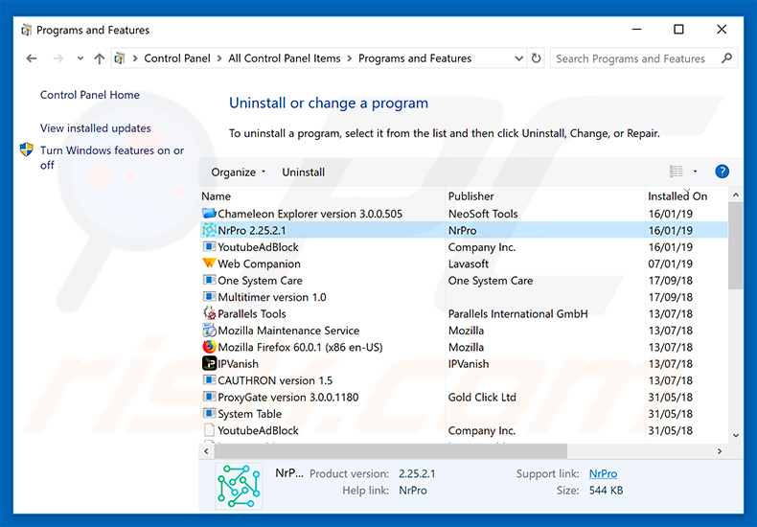
Task: Click vertical scrollbar up arrow
Action: click(736, 195)
